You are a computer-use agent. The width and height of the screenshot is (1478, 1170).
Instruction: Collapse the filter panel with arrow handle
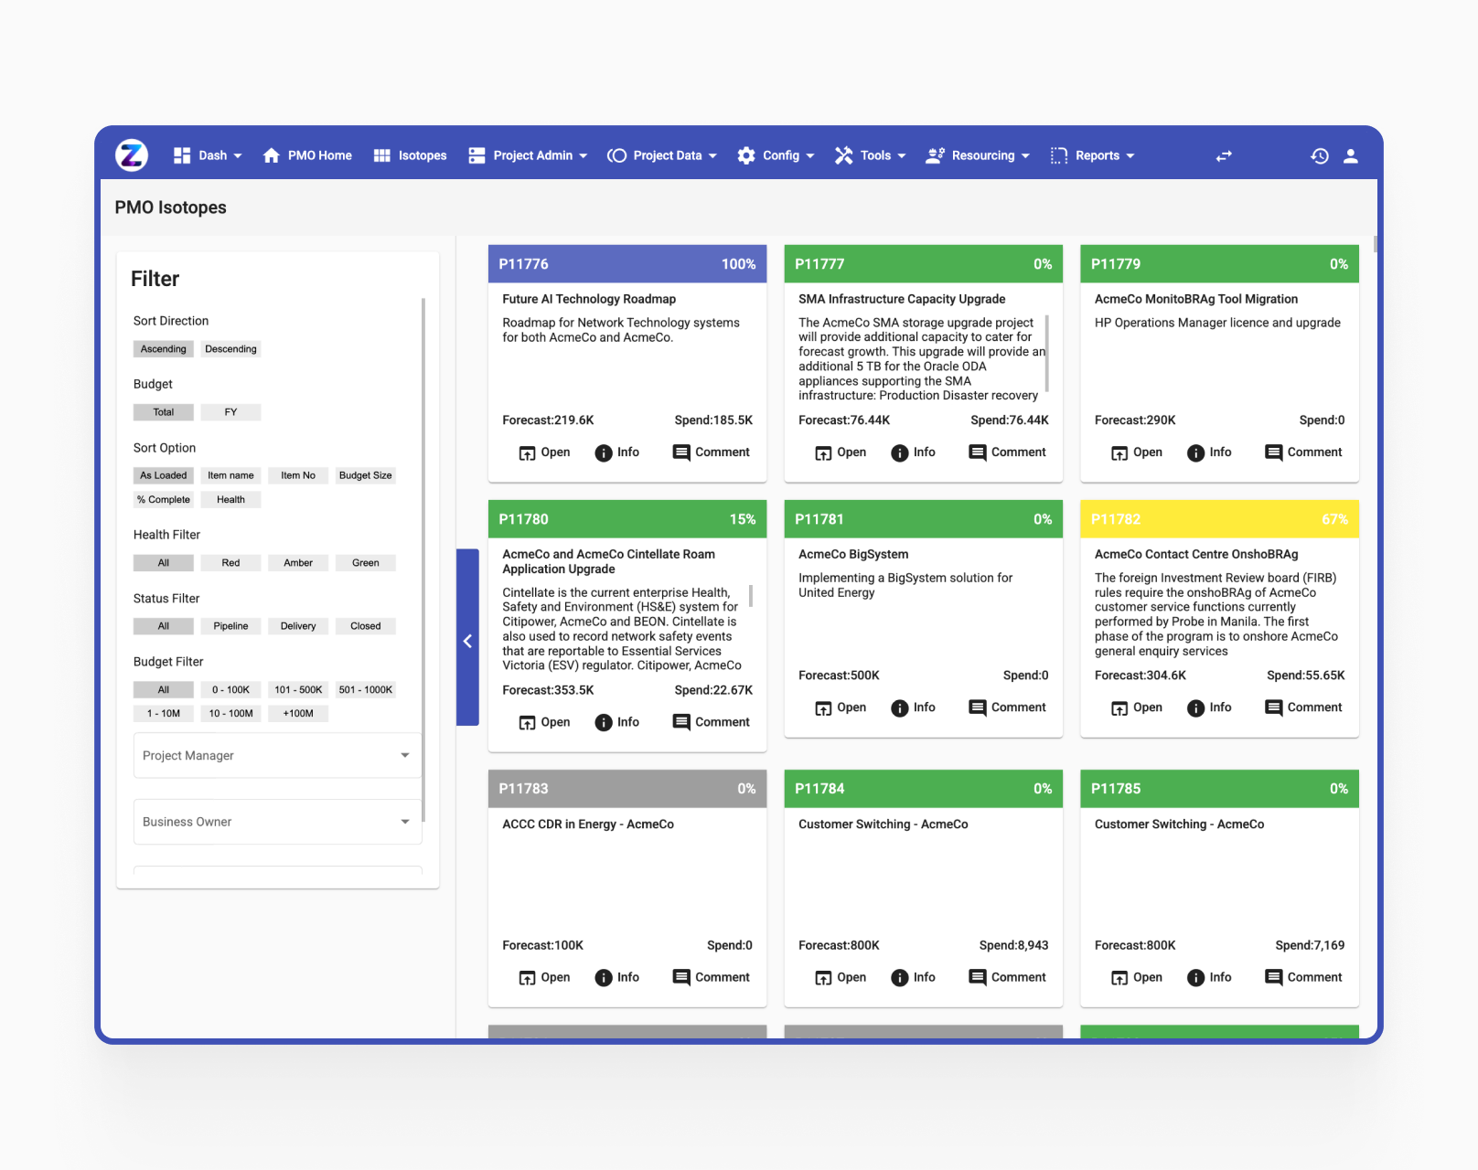pos(467,641)
